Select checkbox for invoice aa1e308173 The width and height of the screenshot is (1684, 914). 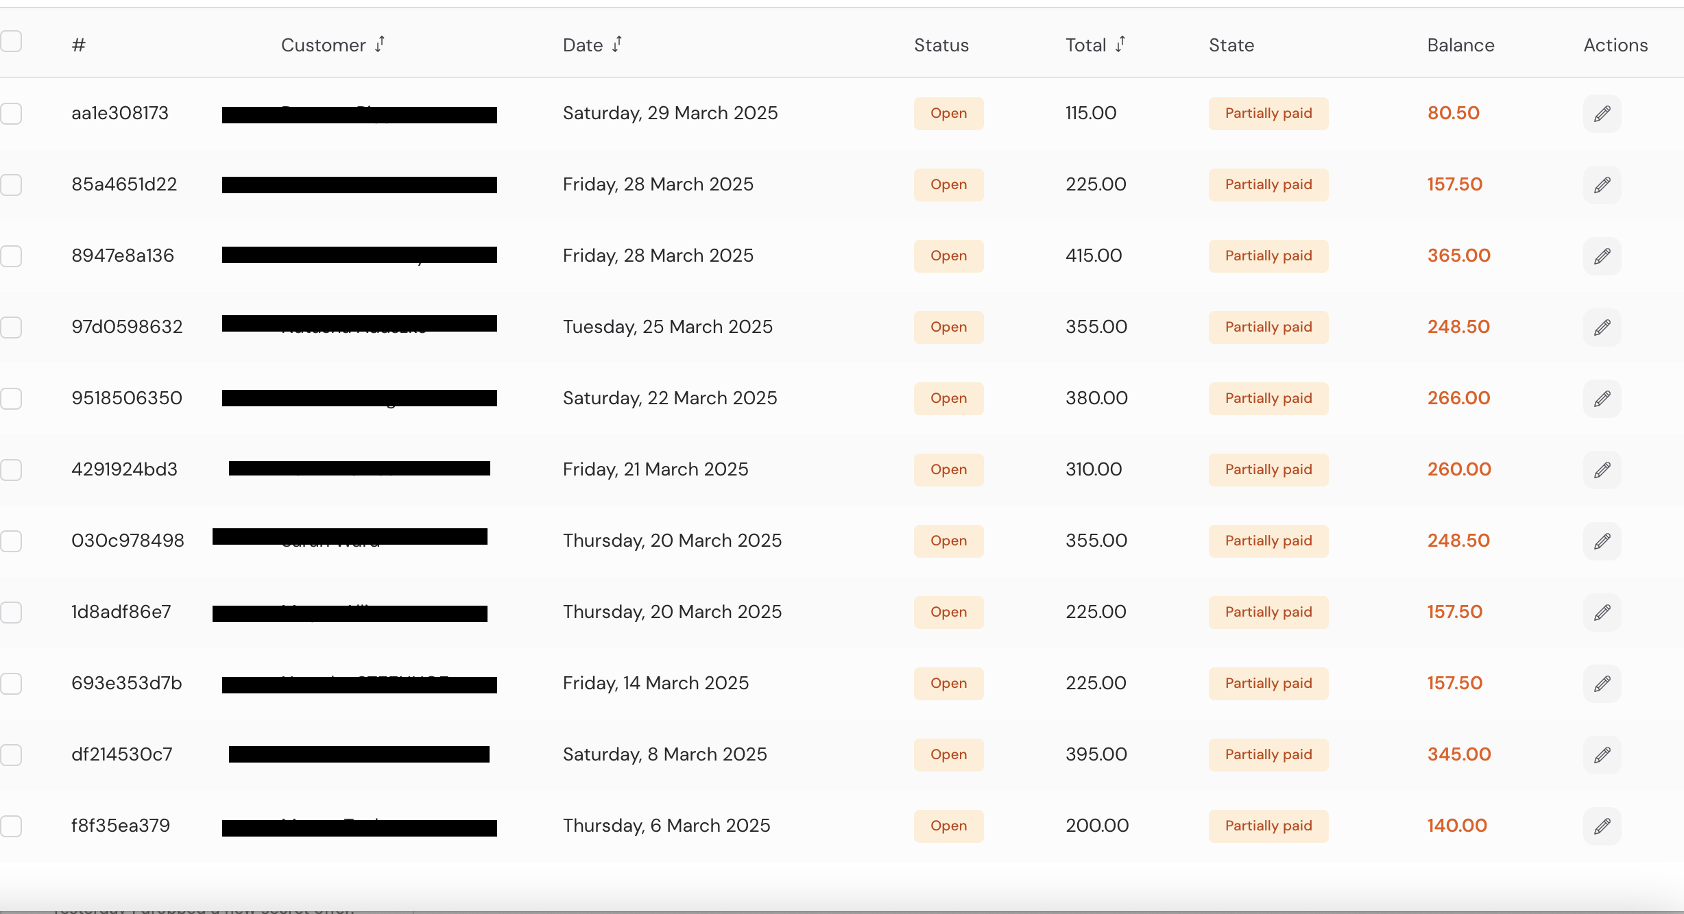click(x=11, y=114)
